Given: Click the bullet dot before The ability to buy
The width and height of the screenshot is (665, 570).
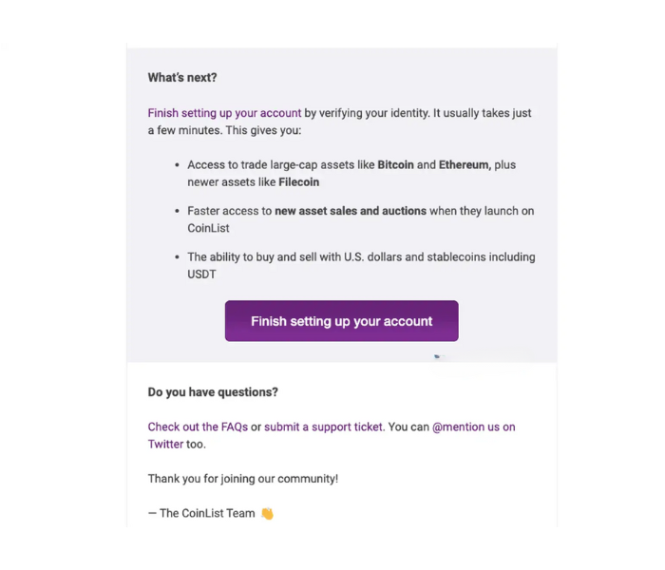Looking at the screenshot, I should click(x=178, y=257).
